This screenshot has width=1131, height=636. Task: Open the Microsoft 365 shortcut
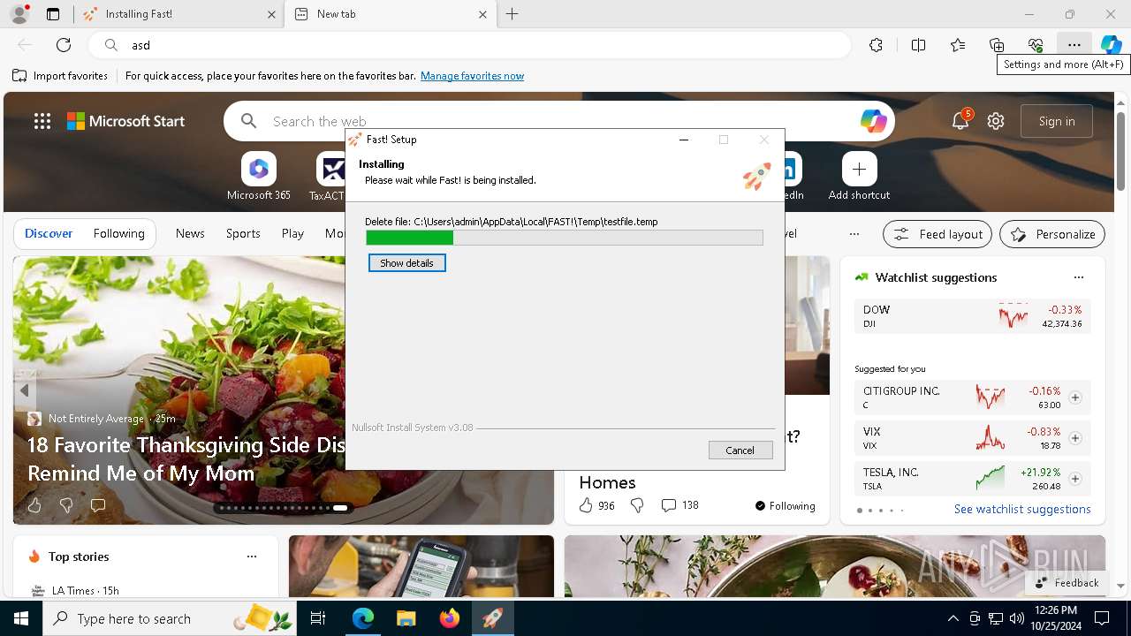[258, 177]
